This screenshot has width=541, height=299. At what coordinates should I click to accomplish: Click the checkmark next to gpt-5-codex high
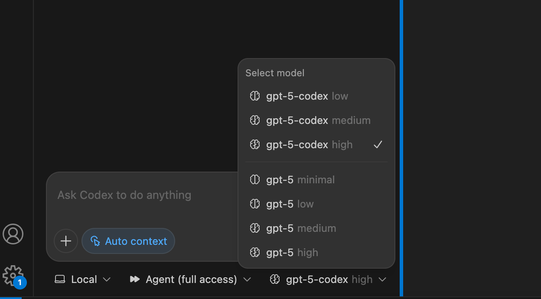click(378, 145)
